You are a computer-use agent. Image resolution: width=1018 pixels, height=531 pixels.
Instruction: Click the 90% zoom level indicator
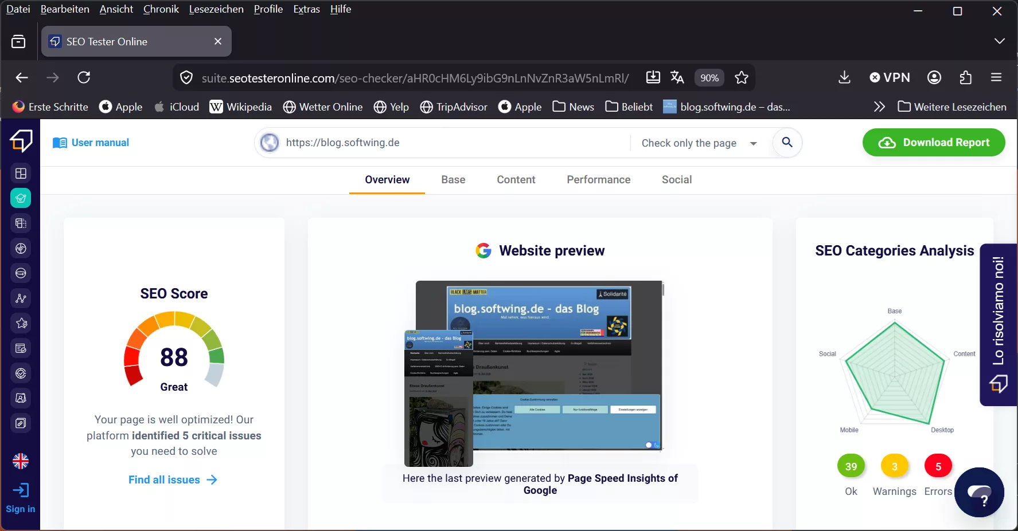pyautogui.click(x=709, y=78)
